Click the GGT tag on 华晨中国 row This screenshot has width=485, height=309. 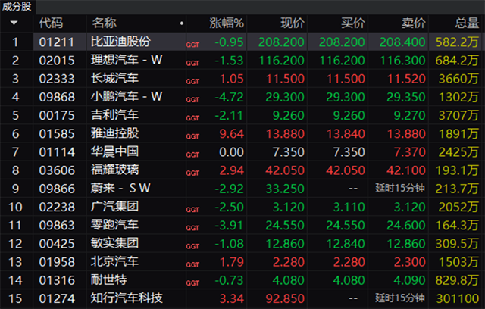point(192,154)
